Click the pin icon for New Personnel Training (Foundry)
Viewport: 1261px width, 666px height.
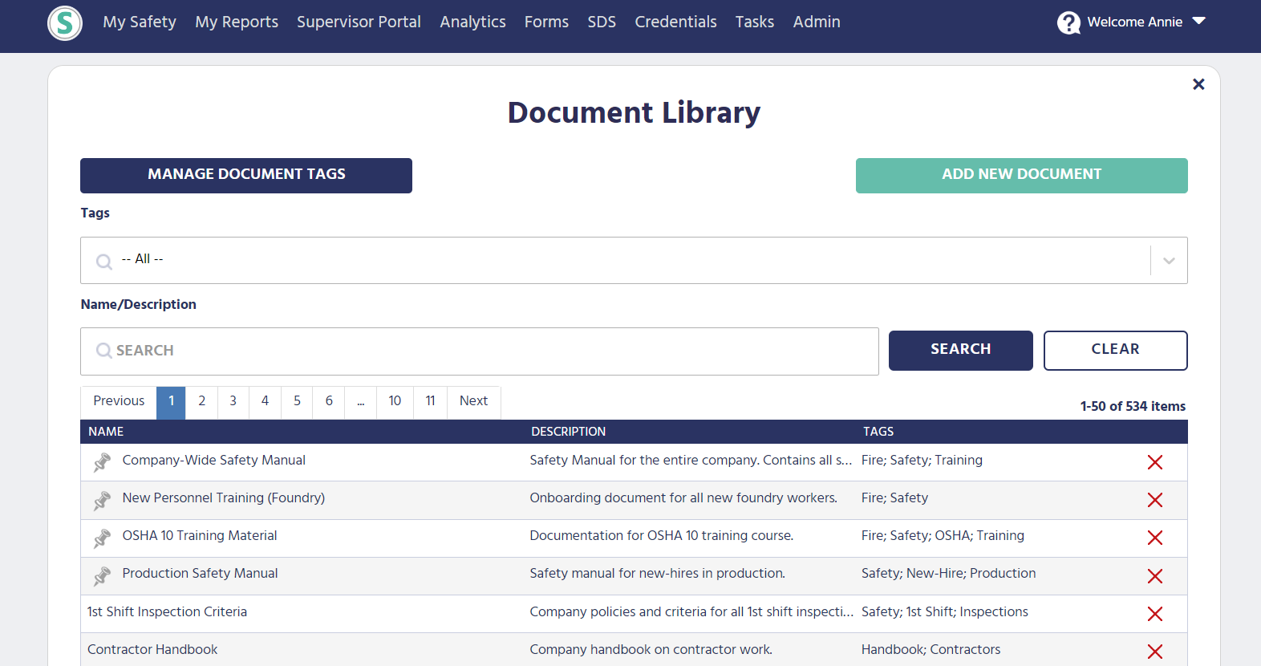click(102, 500)
